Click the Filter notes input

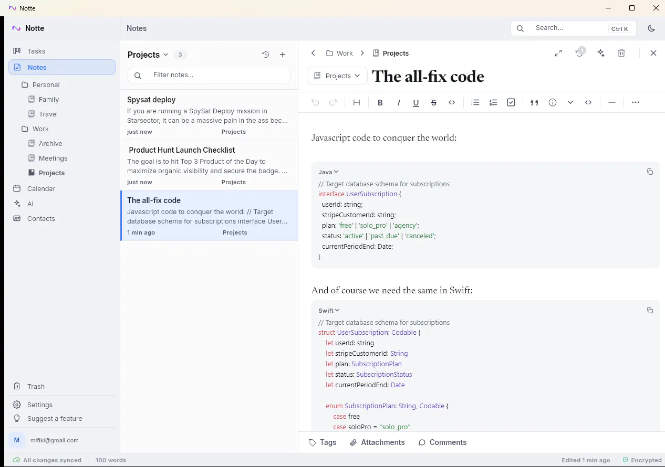click(209, 75)
